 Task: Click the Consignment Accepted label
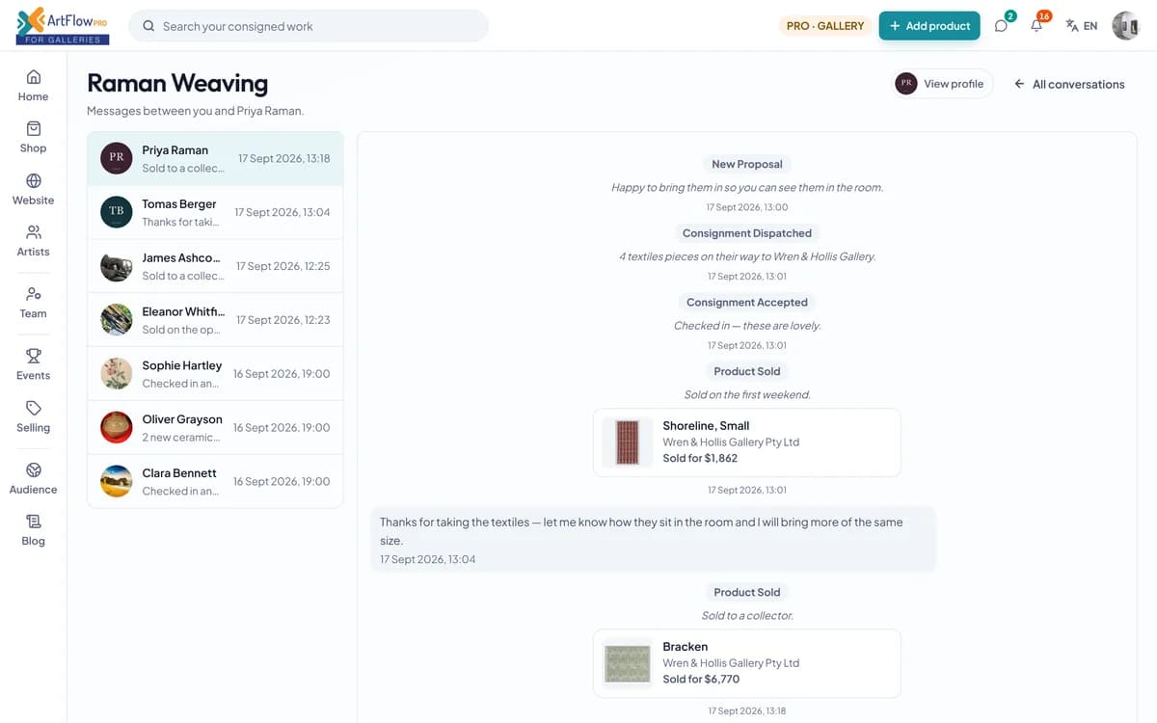tap(747, 303)
